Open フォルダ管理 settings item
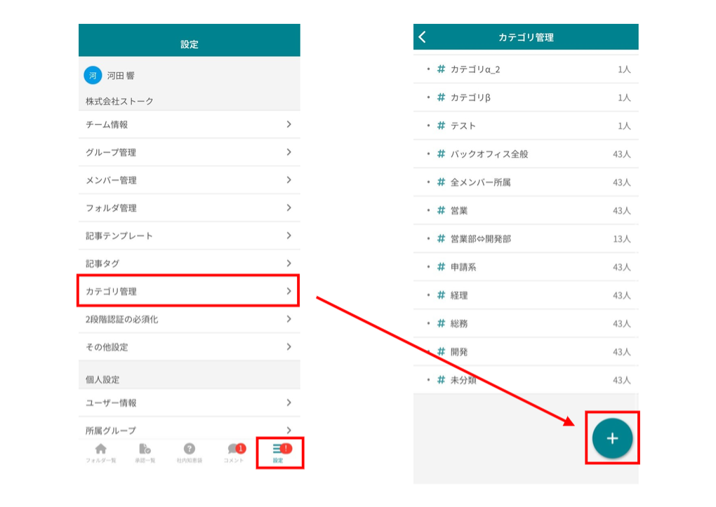 (189, 208)
